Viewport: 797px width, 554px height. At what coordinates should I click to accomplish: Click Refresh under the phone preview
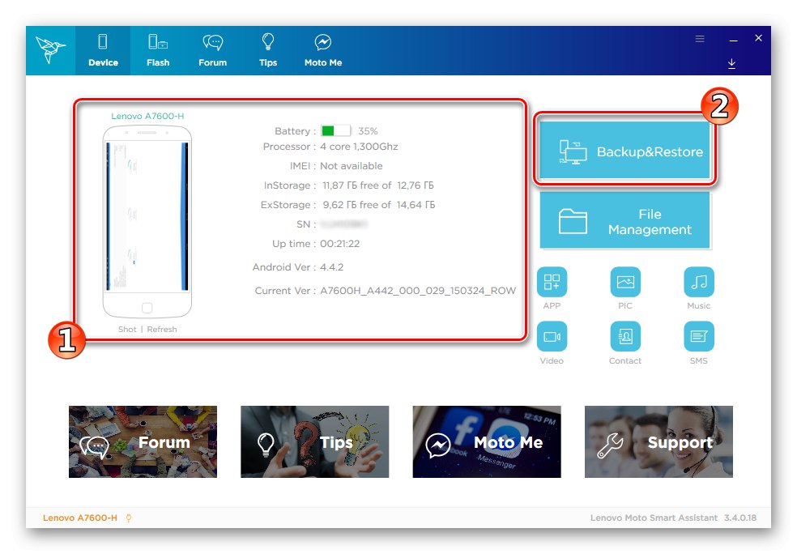[x=162, y=330]
